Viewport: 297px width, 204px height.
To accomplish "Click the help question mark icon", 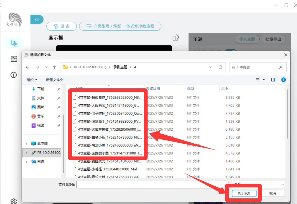I will click(283, 80).
